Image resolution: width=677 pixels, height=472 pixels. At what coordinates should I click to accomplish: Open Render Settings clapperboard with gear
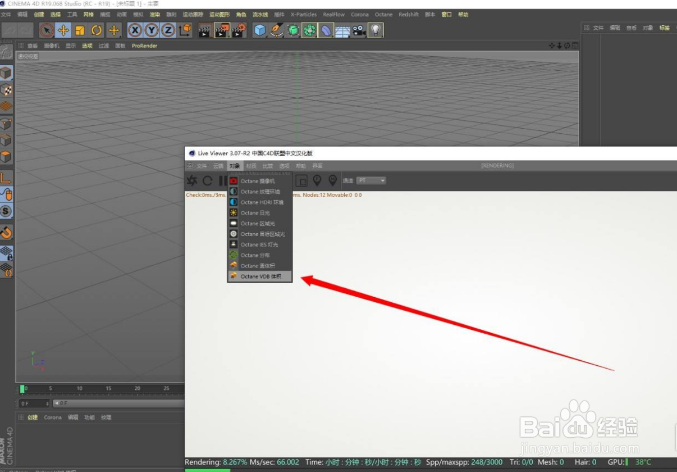click(239, 30)
